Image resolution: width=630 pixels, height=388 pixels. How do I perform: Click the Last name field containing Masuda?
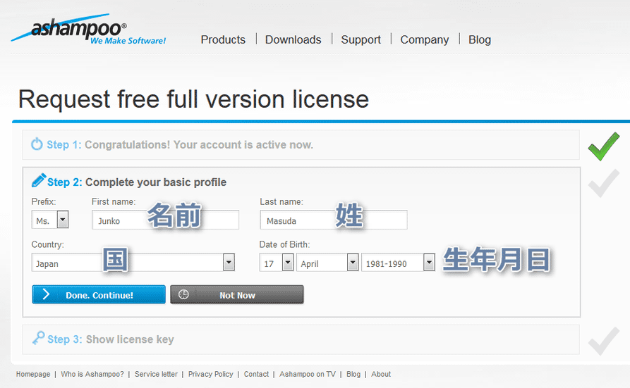[x=334, y=220]
